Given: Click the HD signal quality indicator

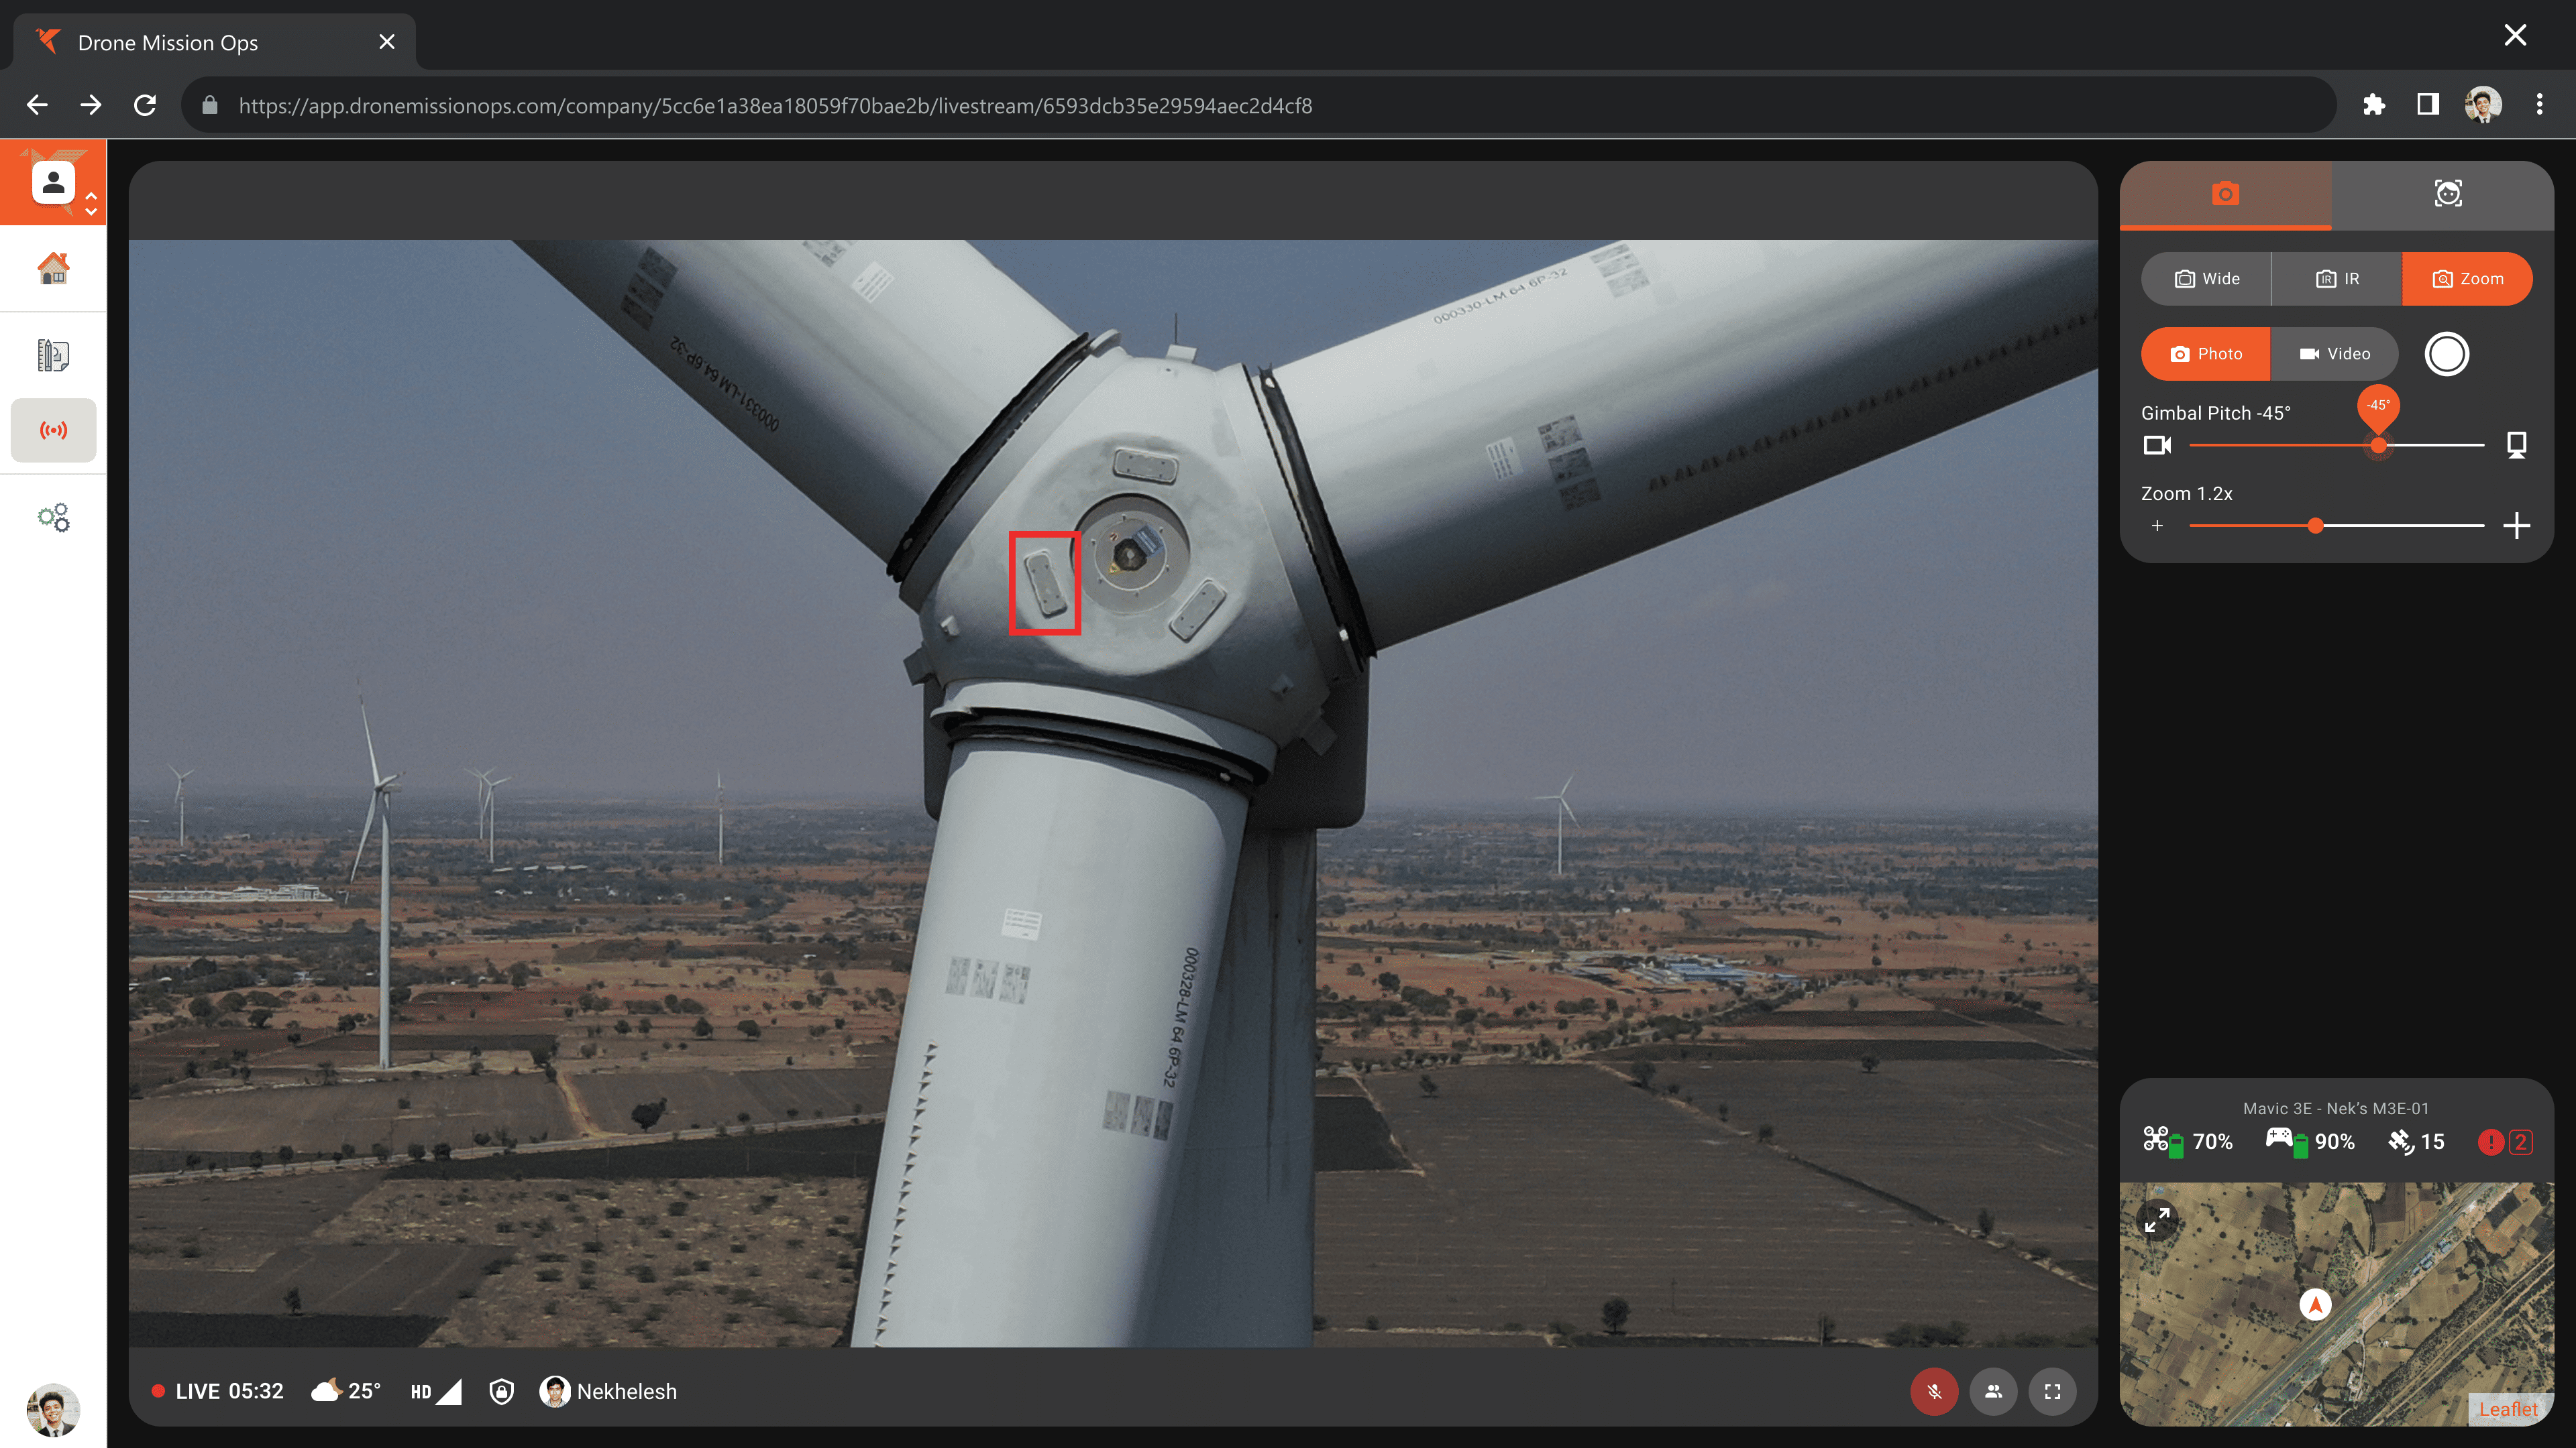Looking at the screenshot, I should (x=436, y=1391).
